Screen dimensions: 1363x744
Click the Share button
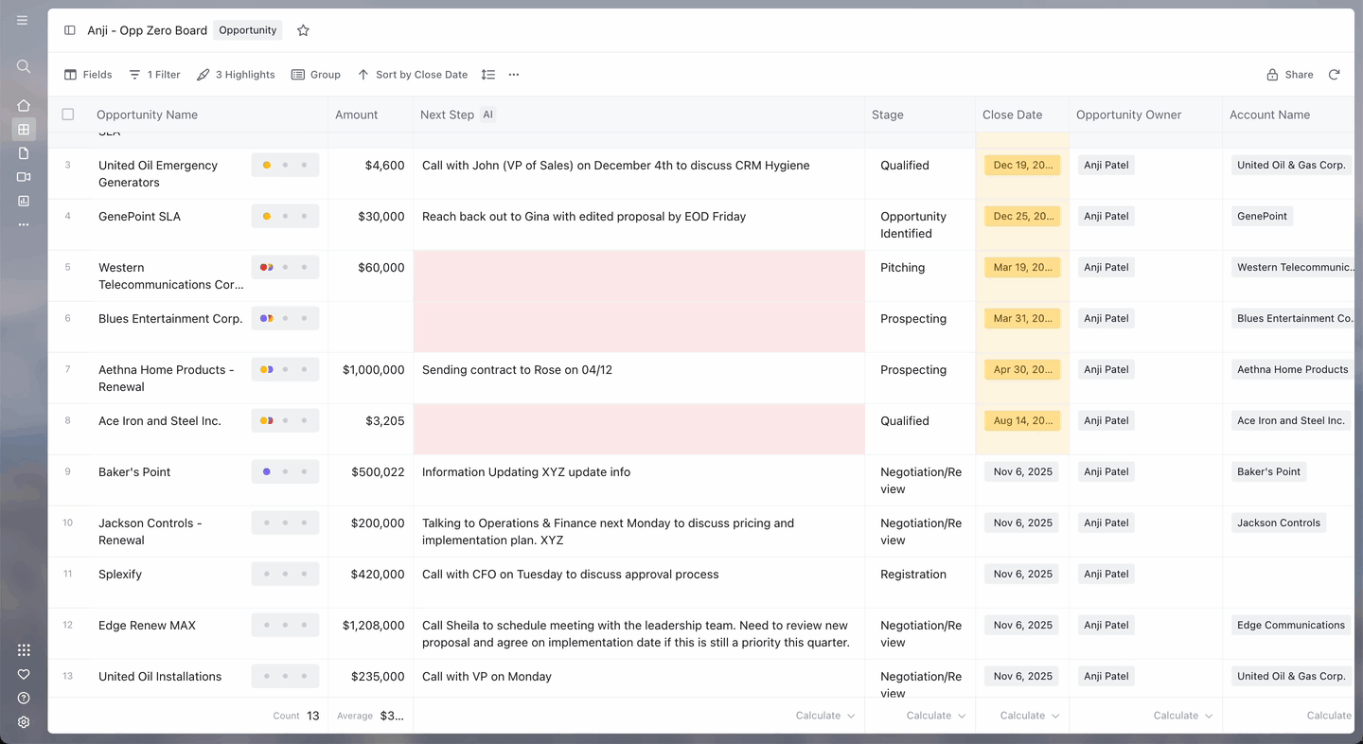1290,75
